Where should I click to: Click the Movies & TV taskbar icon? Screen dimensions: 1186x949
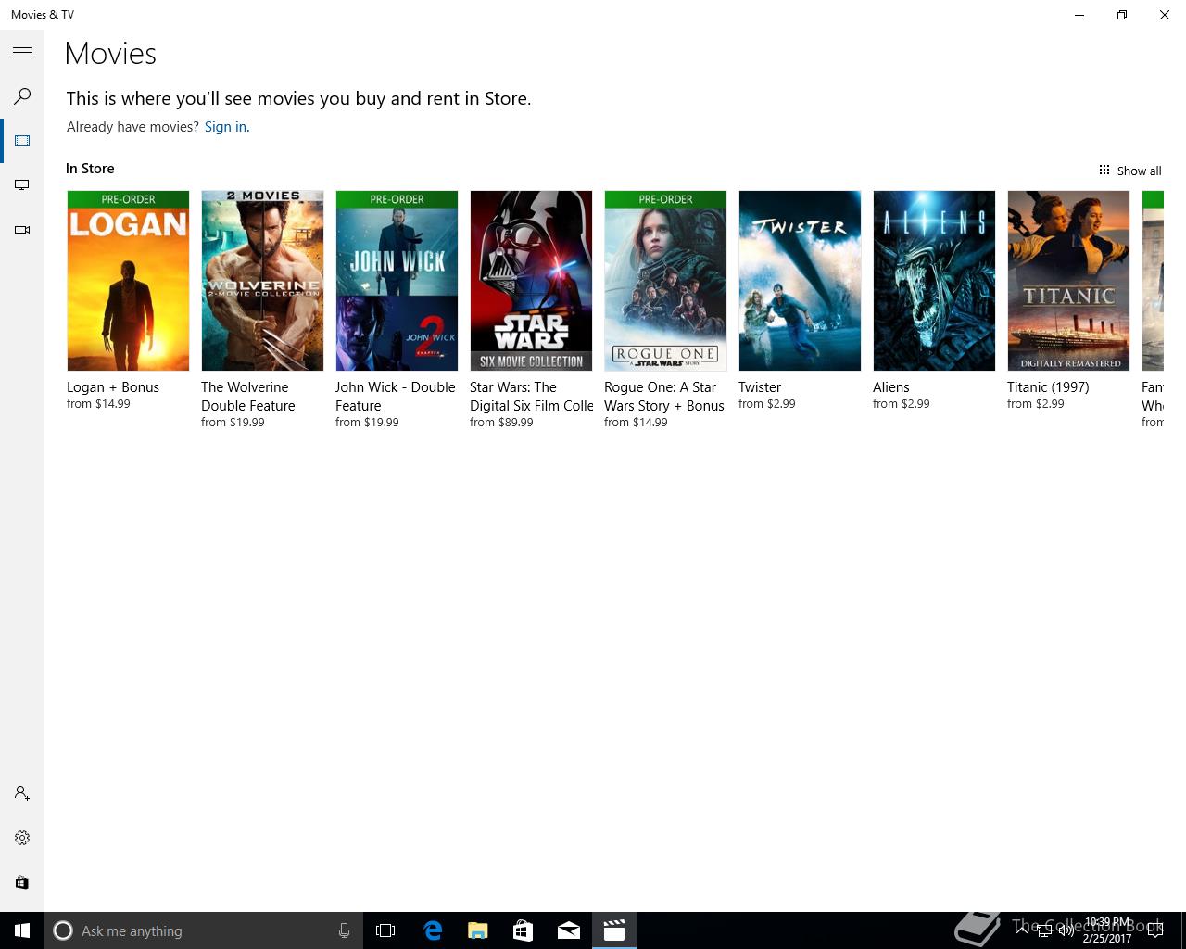point(613,930)
